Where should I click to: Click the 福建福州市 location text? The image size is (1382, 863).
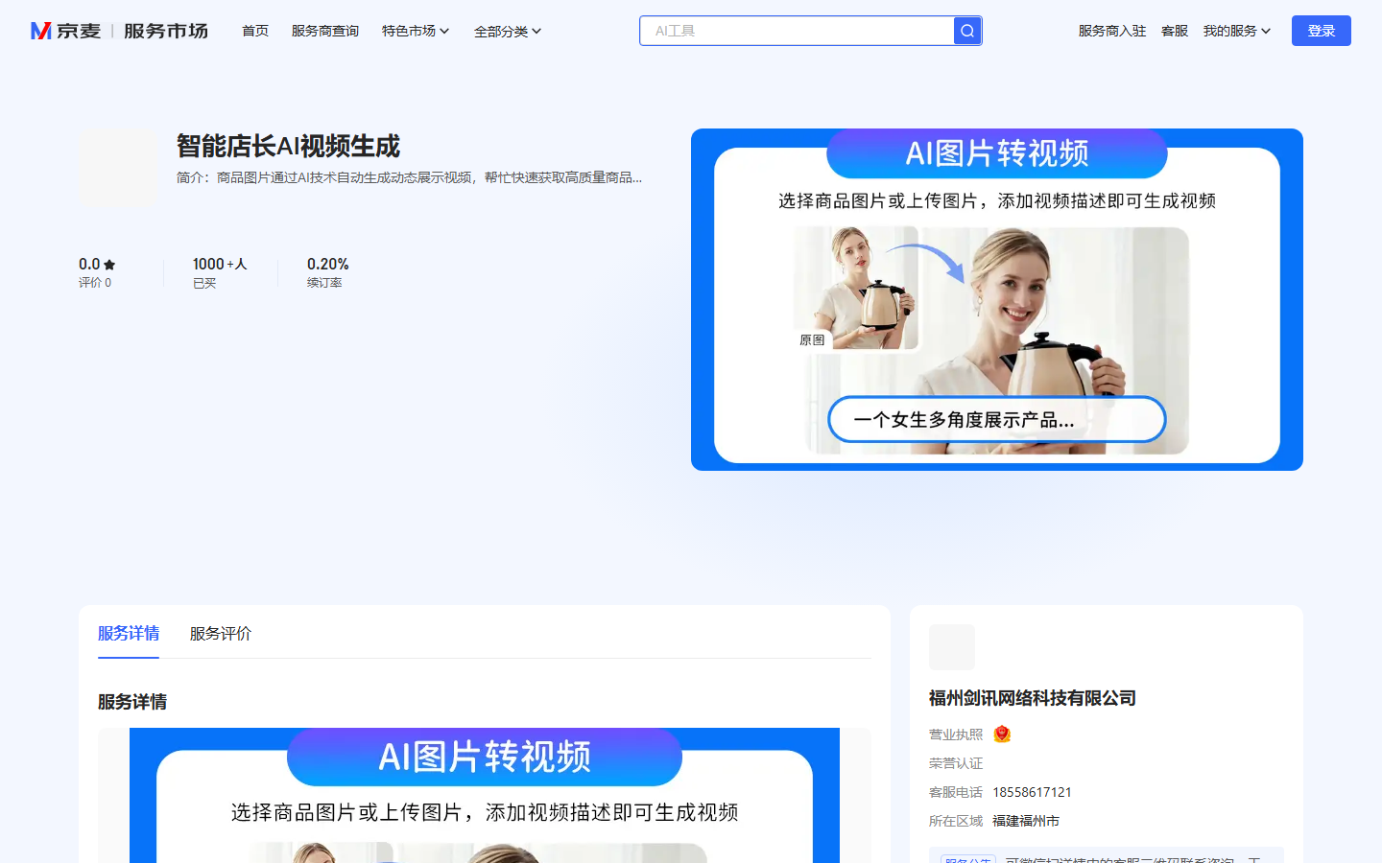1026,821
